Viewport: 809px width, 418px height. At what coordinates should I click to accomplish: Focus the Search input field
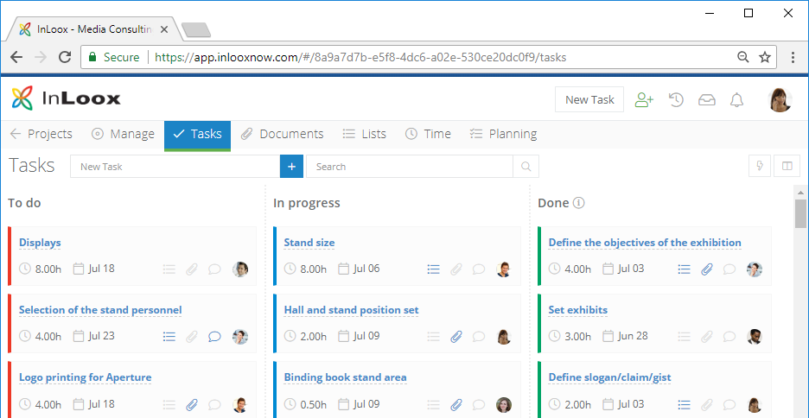click(x=410, y=167)
